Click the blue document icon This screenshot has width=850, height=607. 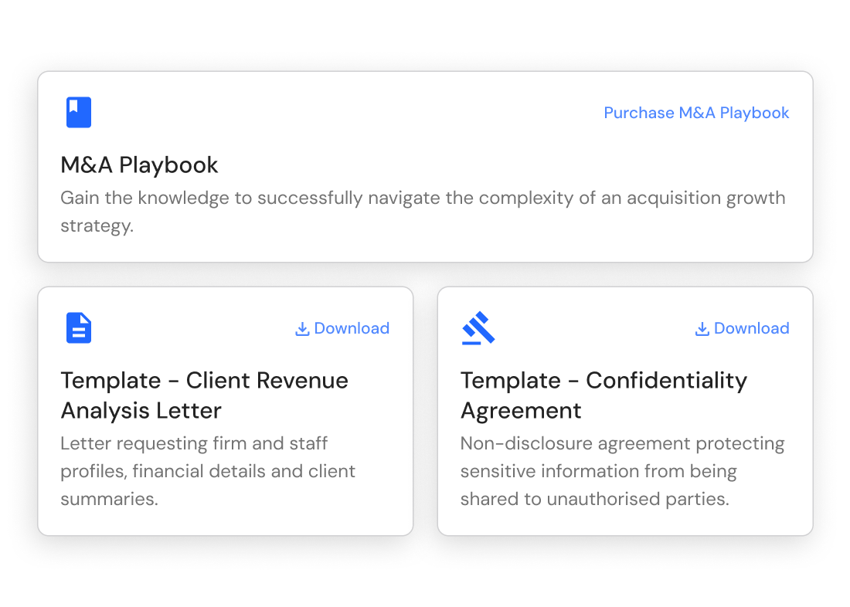[x=79, y=328]
